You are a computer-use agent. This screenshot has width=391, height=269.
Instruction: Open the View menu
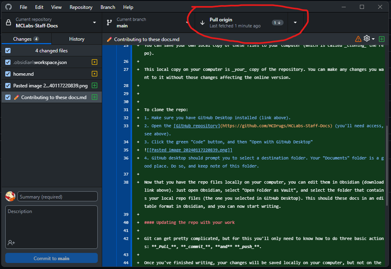pos(57,7)
